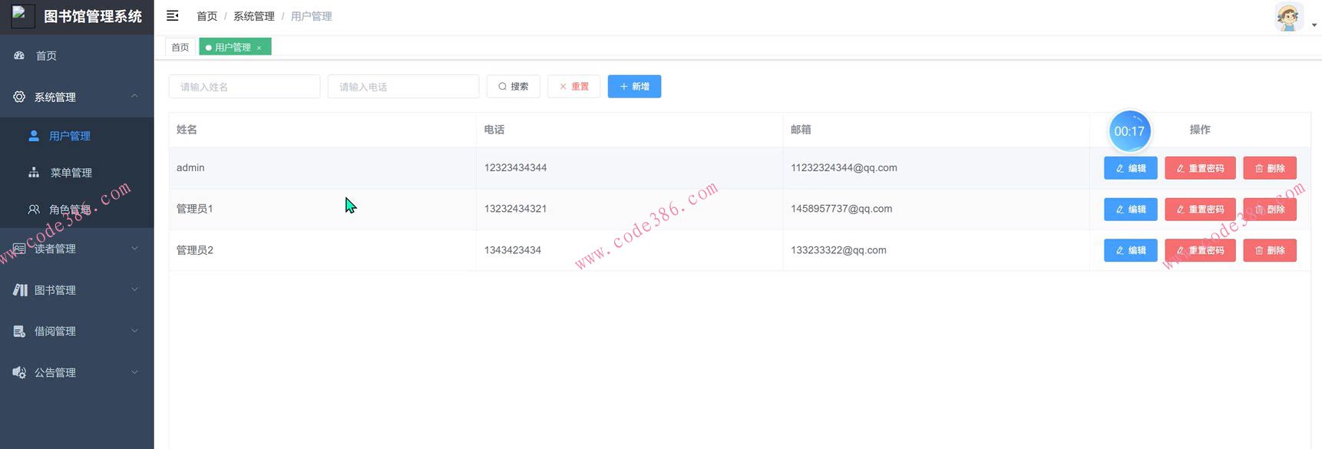This screenshot has width=1322, height=449.
Task: Click the 搜索 search button
Action: tap(513, 87)
